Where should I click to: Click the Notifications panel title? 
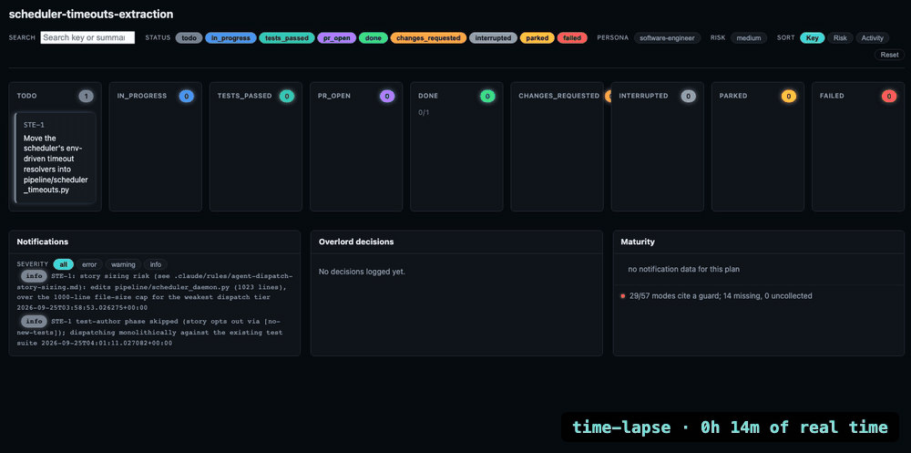(x=43, y=242)
